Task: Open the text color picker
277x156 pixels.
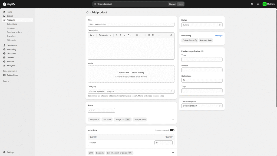Action: (129, 35)
